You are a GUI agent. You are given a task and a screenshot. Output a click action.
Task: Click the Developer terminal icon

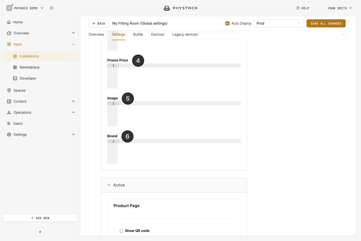pos(15,78)
